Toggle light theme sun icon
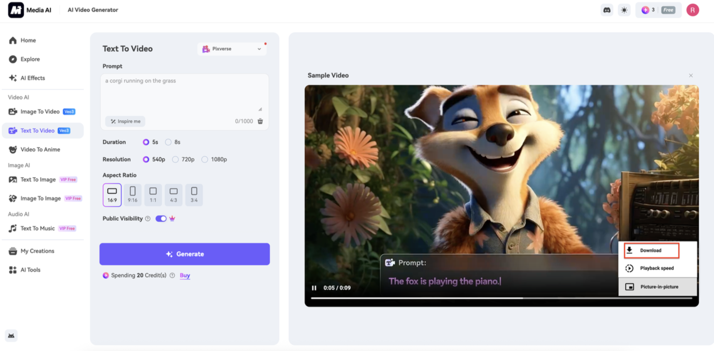Viewport: 714px width, 351px height. coord(624,10)
